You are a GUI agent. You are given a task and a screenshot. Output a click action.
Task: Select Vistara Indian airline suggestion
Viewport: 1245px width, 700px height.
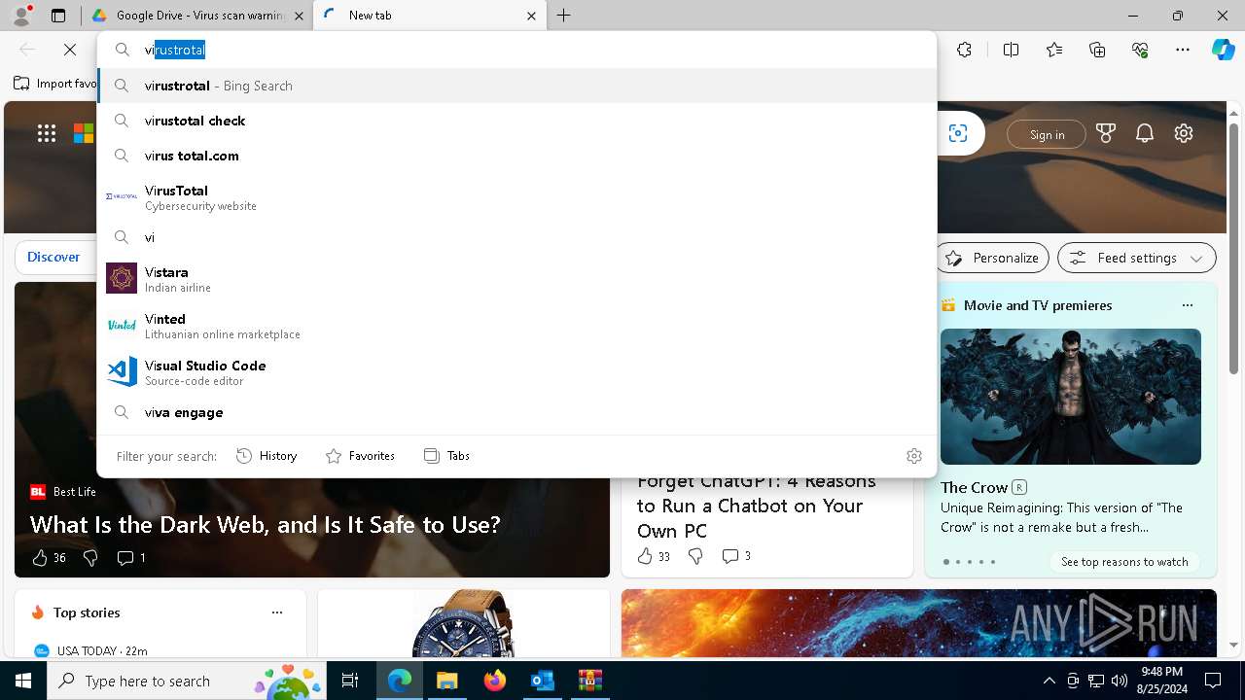point(516,279)
